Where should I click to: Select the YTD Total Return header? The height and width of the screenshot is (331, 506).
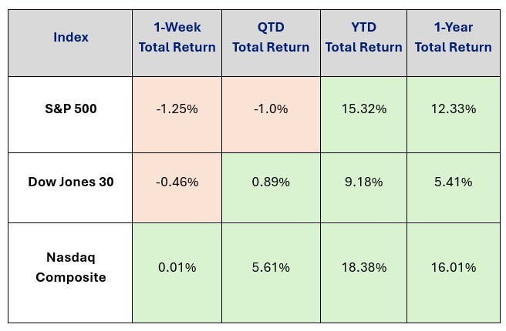[363, 37]
